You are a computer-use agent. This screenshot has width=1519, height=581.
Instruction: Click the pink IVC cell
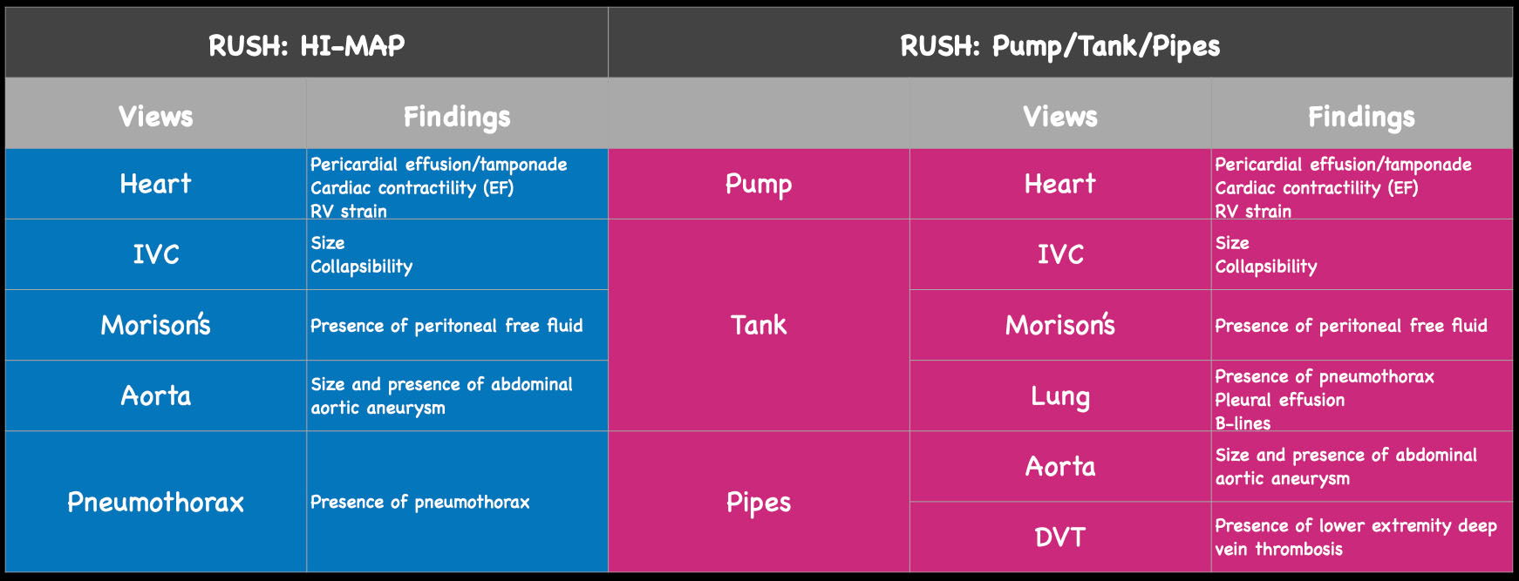coord(1059,254)
